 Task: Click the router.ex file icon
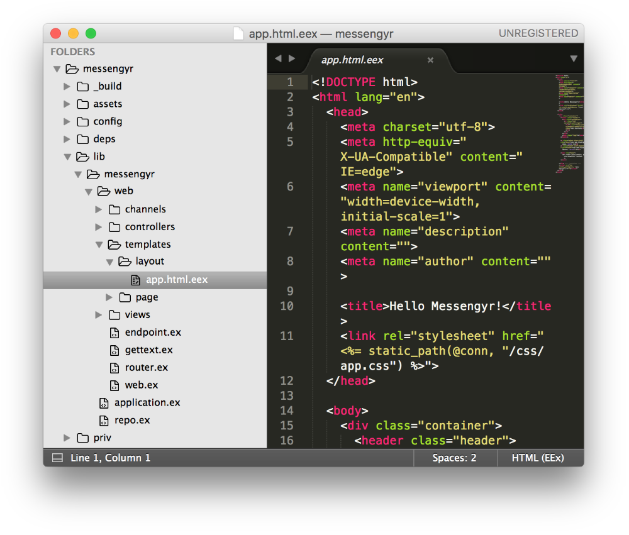click(x=114, y=368)
